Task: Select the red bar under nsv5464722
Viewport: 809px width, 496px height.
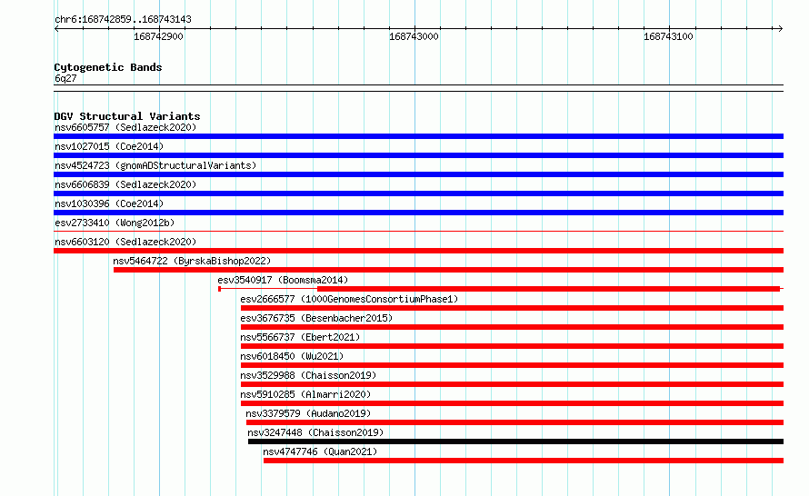Action: point(448,270)
